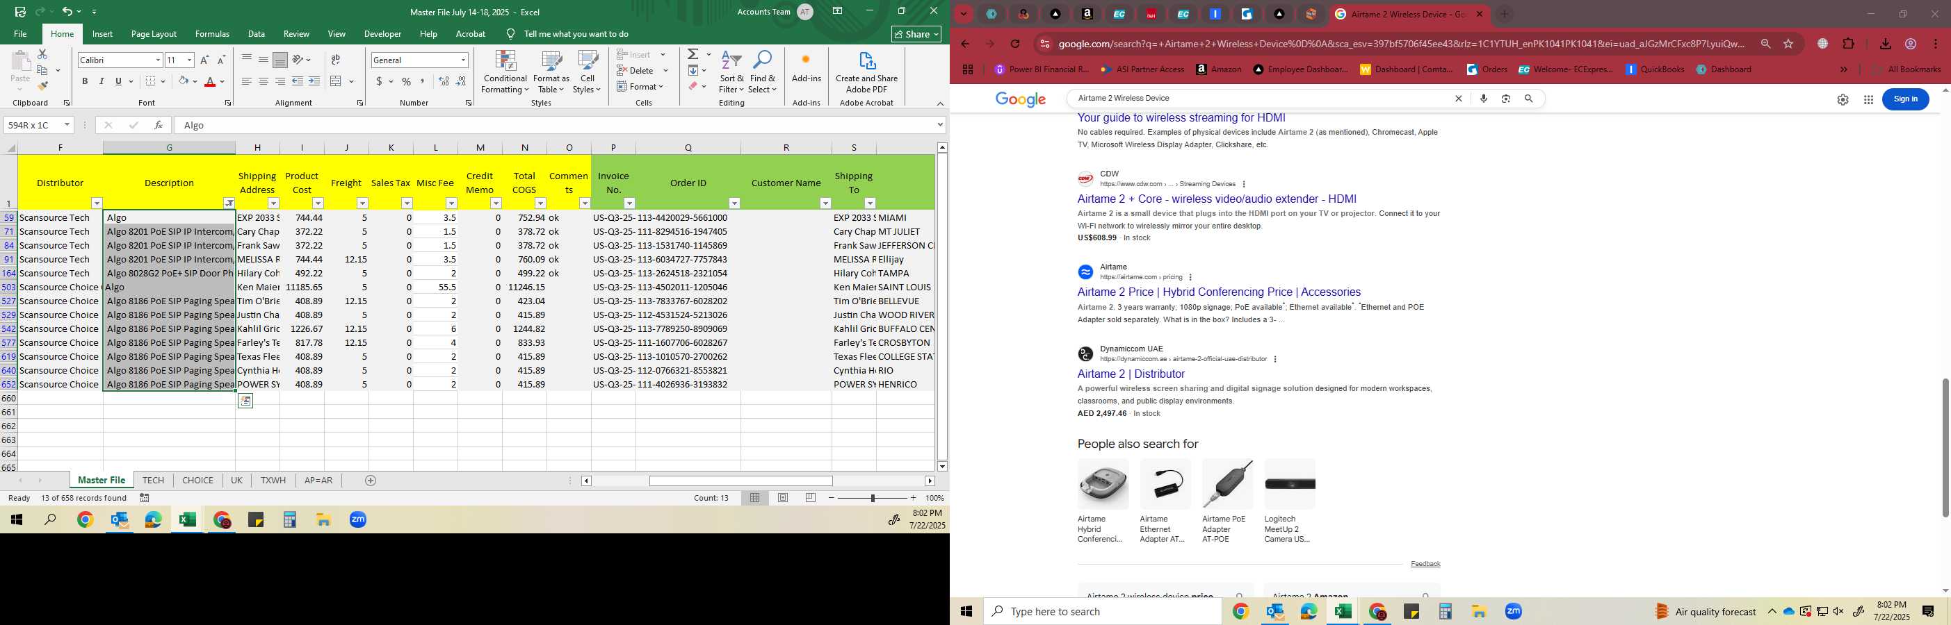Apply Comma Style number format
The width and height of the screenshot is (1951, 625).
coord(423,81)
